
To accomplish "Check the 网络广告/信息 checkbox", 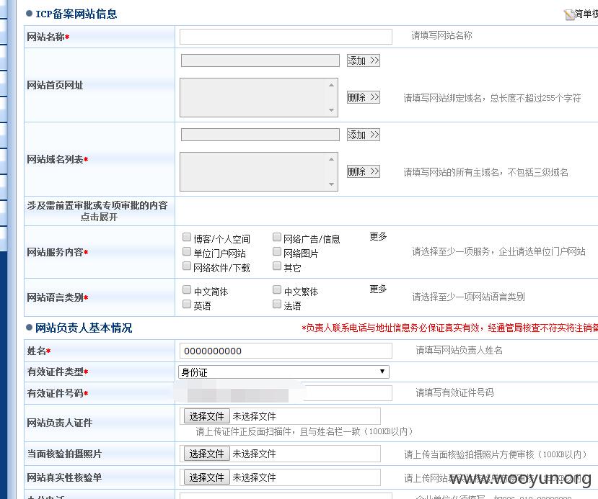I will (277, 237).
